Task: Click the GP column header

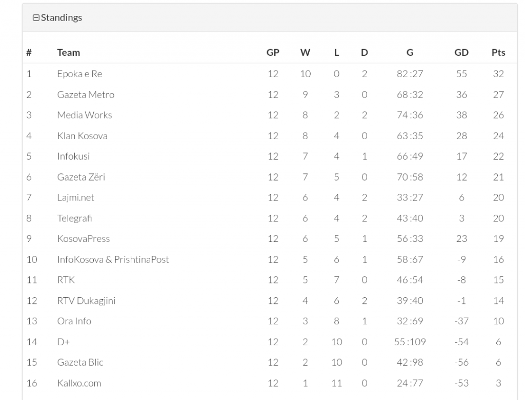Action: pyautogui.click(x=273, y=53)
